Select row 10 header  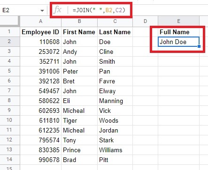click(10, 120)
